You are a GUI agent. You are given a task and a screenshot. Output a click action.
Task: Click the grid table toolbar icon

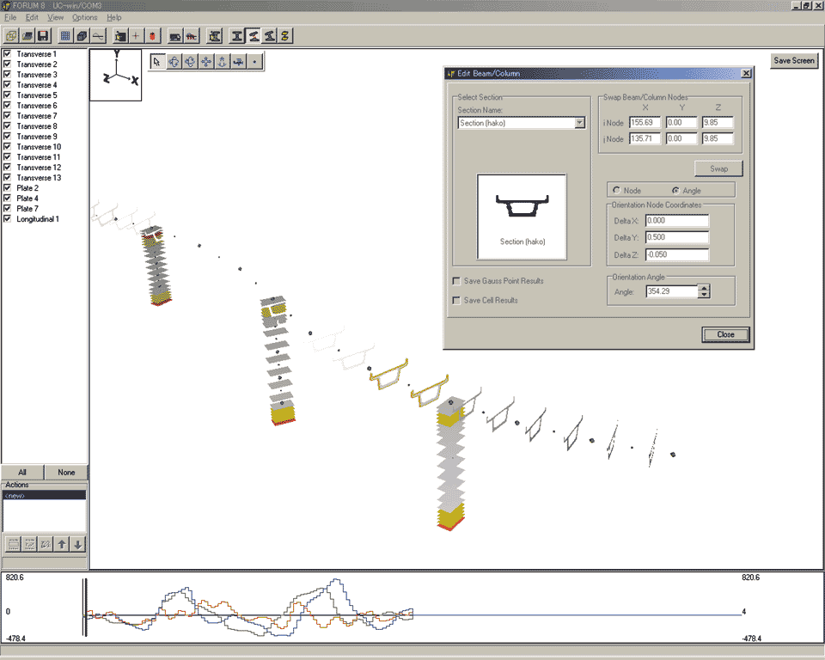point(66,36)
